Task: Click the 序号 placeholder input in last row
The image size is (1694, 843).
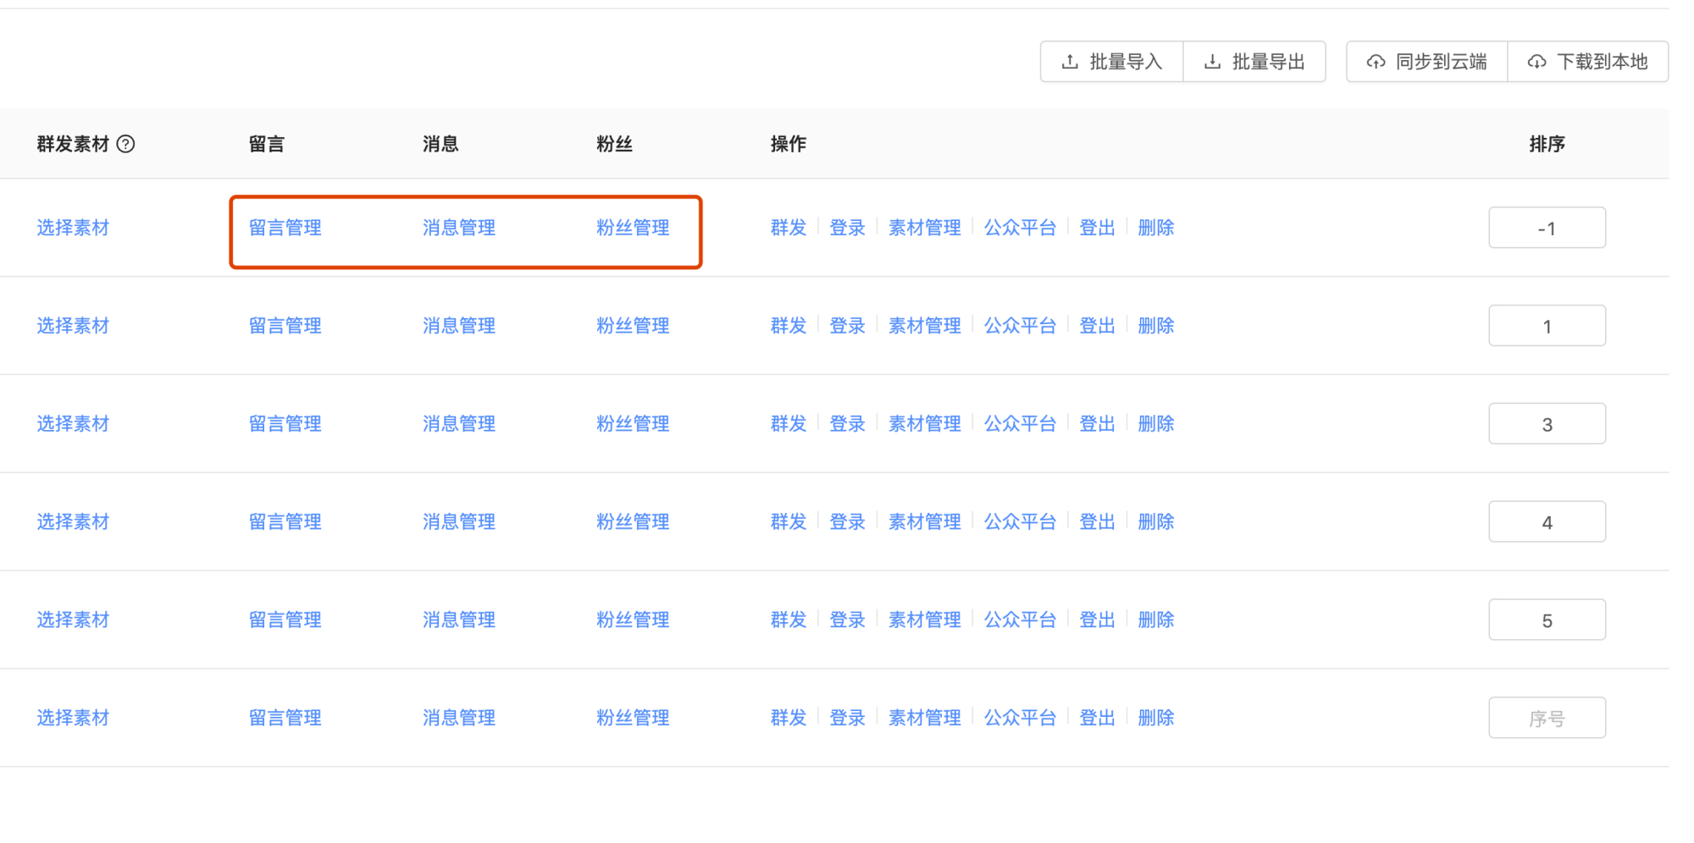Action: (x=1547, y=717)
